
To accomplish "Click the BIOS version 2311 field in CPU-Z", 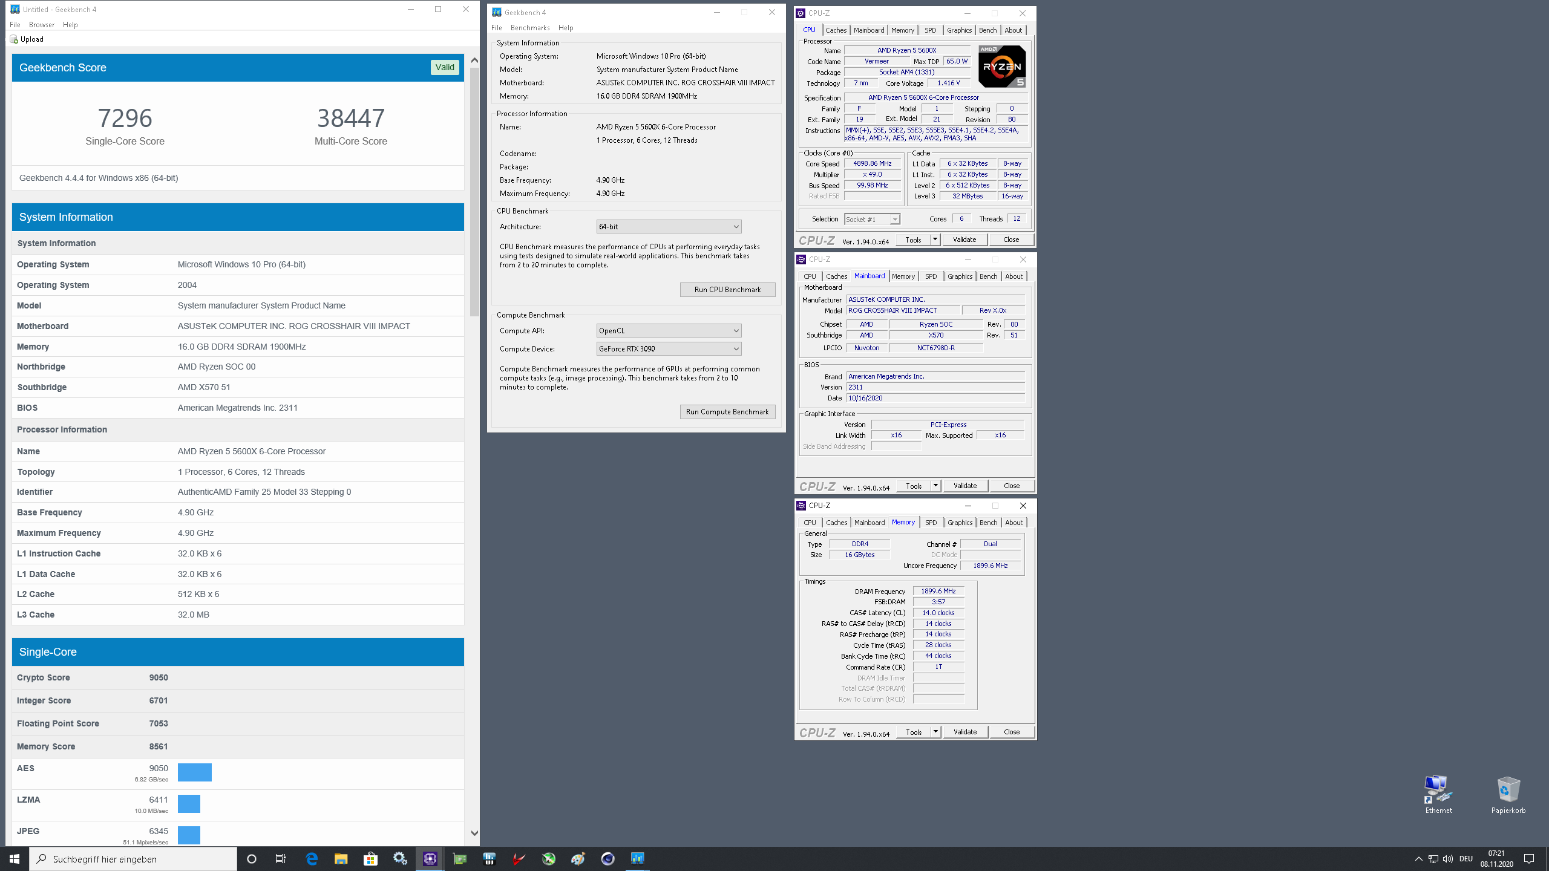I will pos(935,387).
